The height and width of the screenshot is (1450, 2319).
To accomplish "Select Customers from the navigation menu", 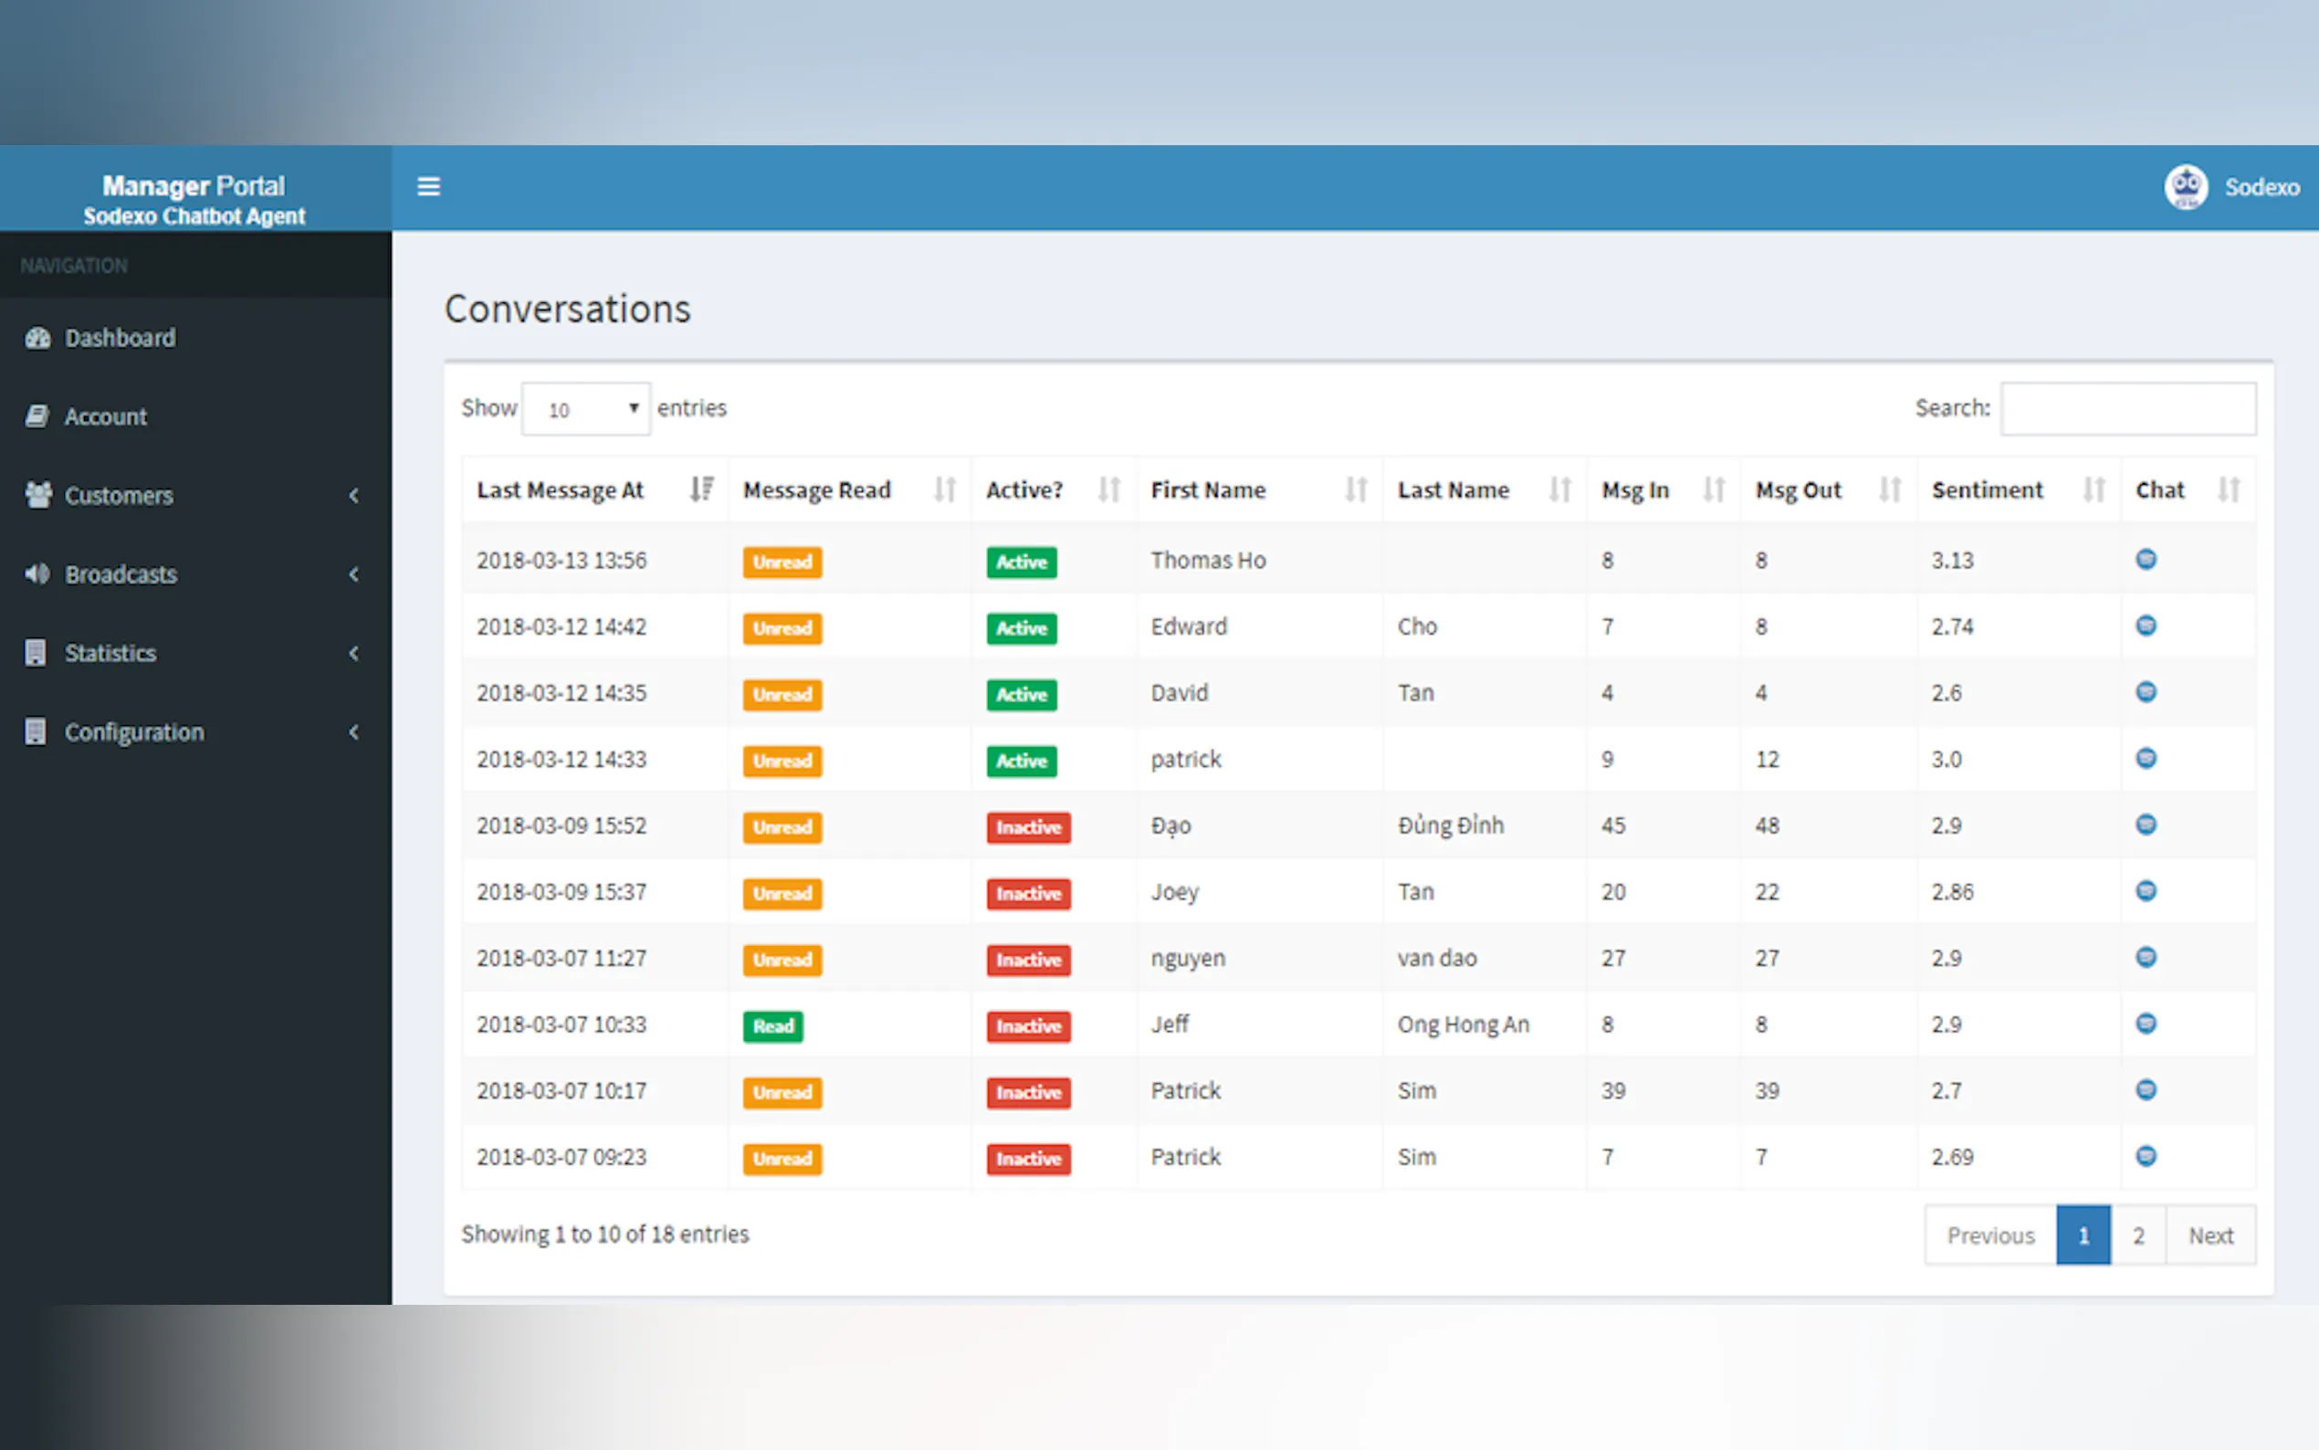I will 118,495.
